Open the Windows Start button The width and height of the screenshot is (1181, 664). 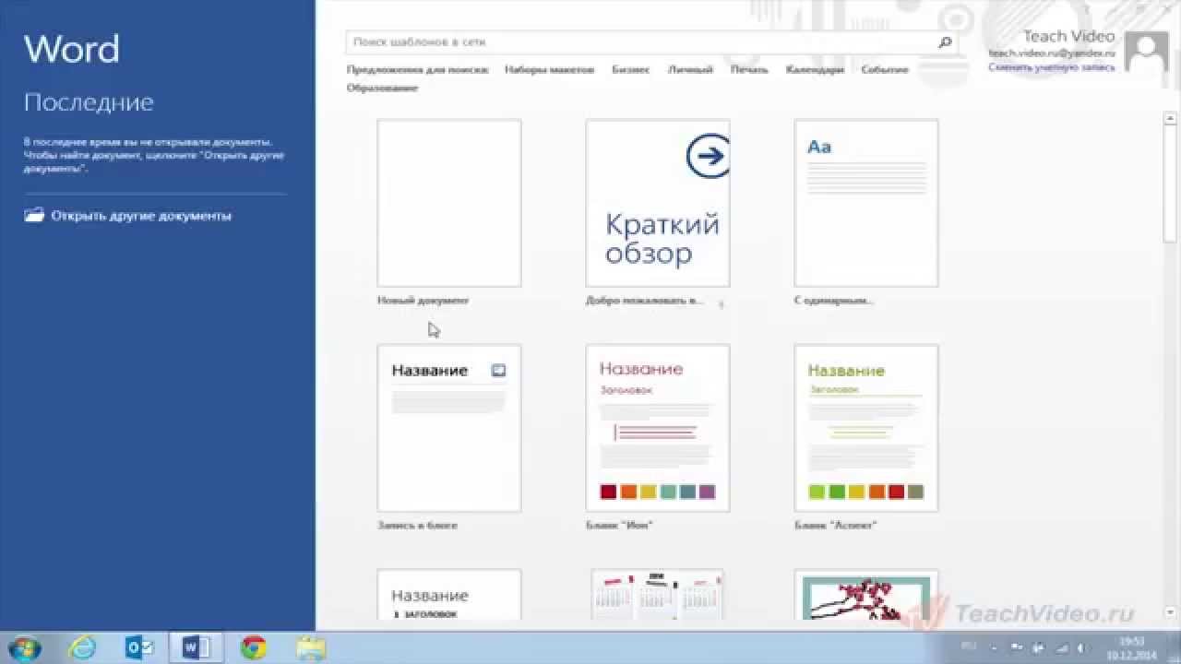pyautogui.click(x=22, y=648)
